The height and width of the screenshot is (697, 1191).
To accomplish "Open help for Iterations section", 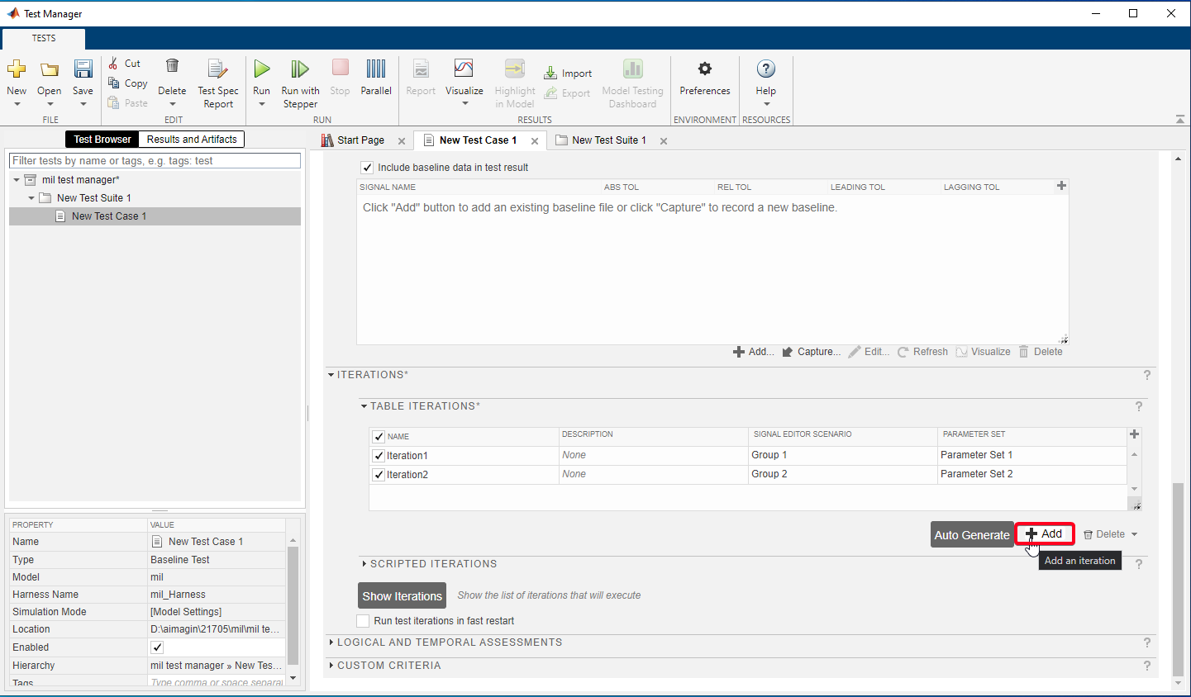I will [x=1146, y=375].
